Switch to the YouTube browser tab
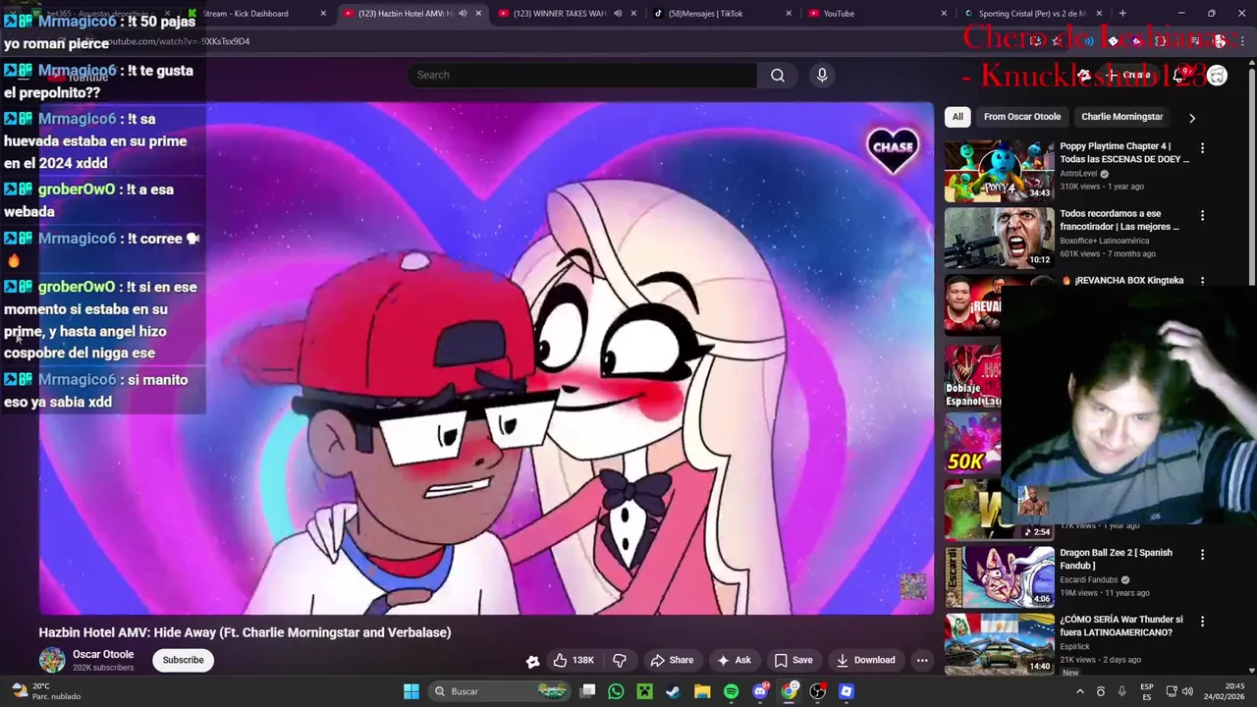 (877, 14)
